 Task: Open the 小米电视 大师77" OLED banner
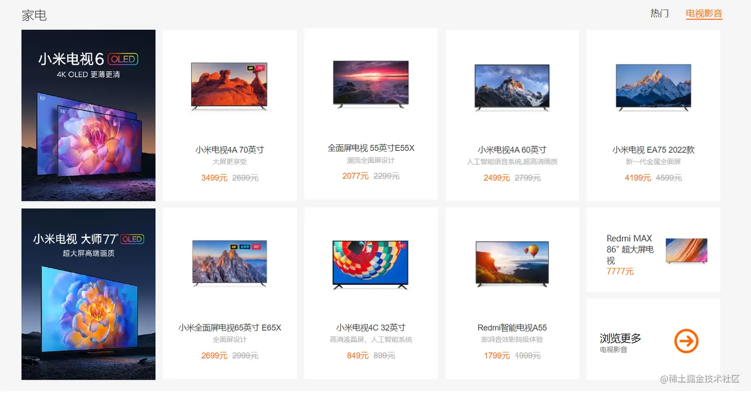pos(88,294)
